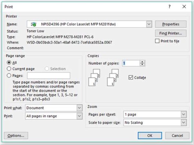194x145 pixels.
Task: Open the All pages in range dropdown
Action: click(x=79, y=116)
